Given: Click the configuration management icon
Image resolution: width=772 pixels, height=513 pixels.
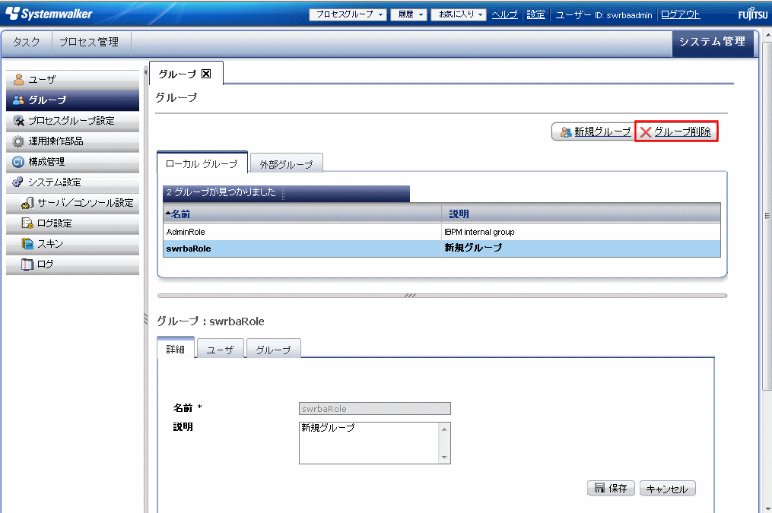Looking at the screenshot, I should [19, 162].
